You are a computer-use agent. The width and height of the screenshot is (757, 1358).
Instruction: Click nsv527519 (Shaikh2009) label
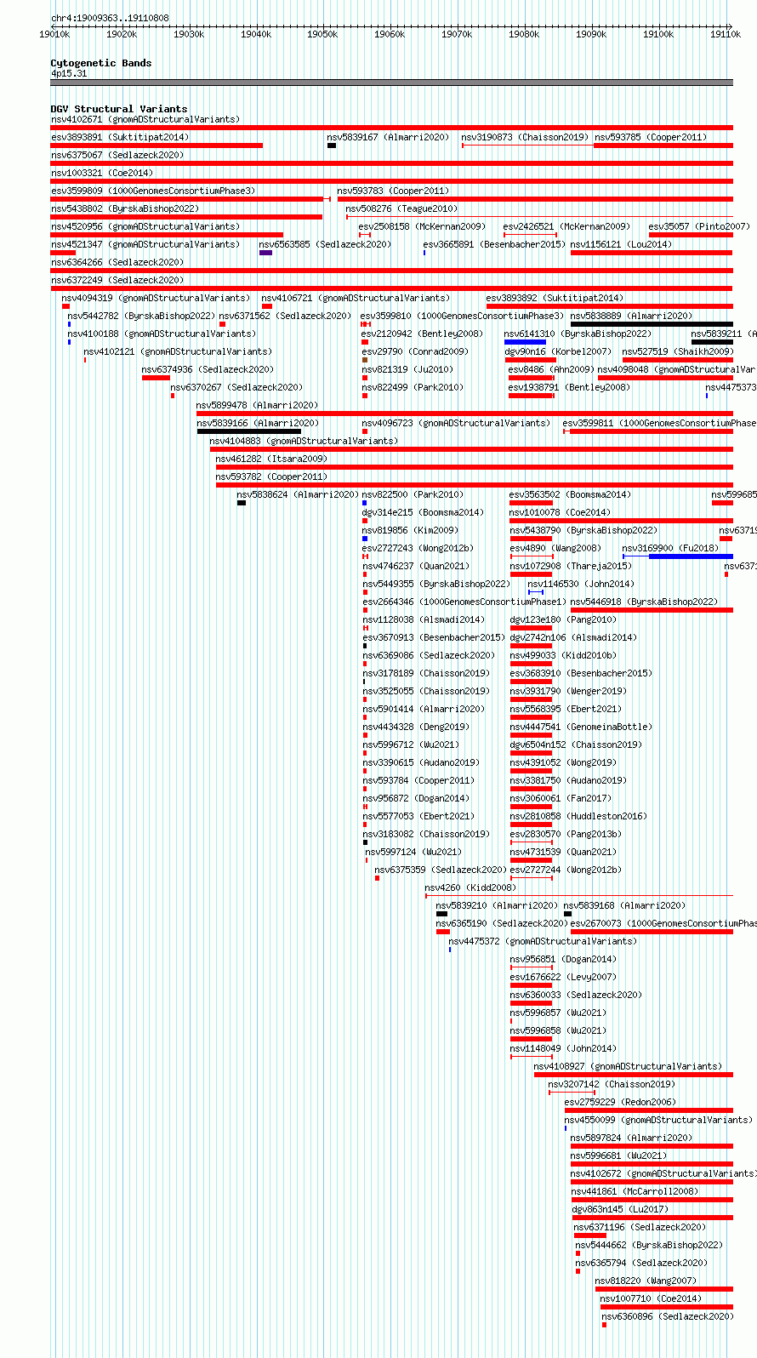677,351
